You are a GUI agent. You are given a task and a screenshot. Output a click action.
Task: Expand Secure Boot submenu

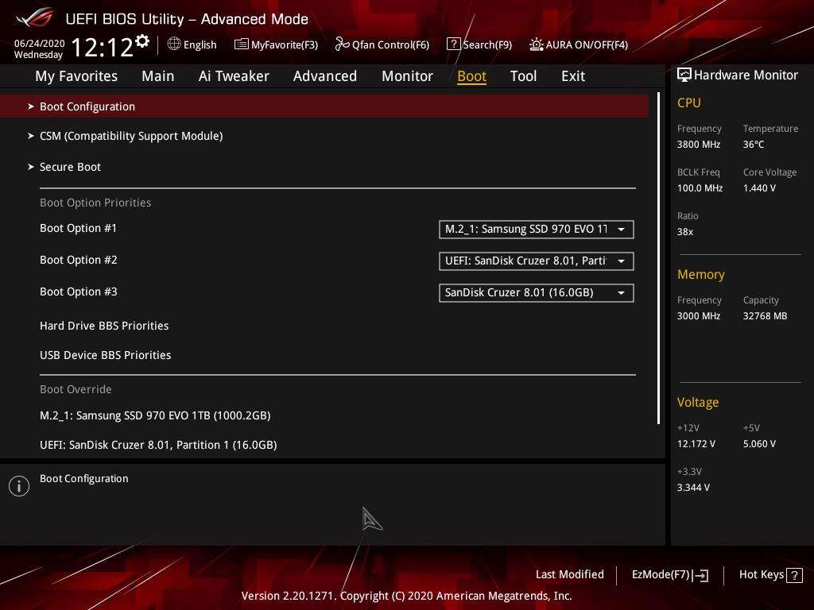[x=70, y=167]
